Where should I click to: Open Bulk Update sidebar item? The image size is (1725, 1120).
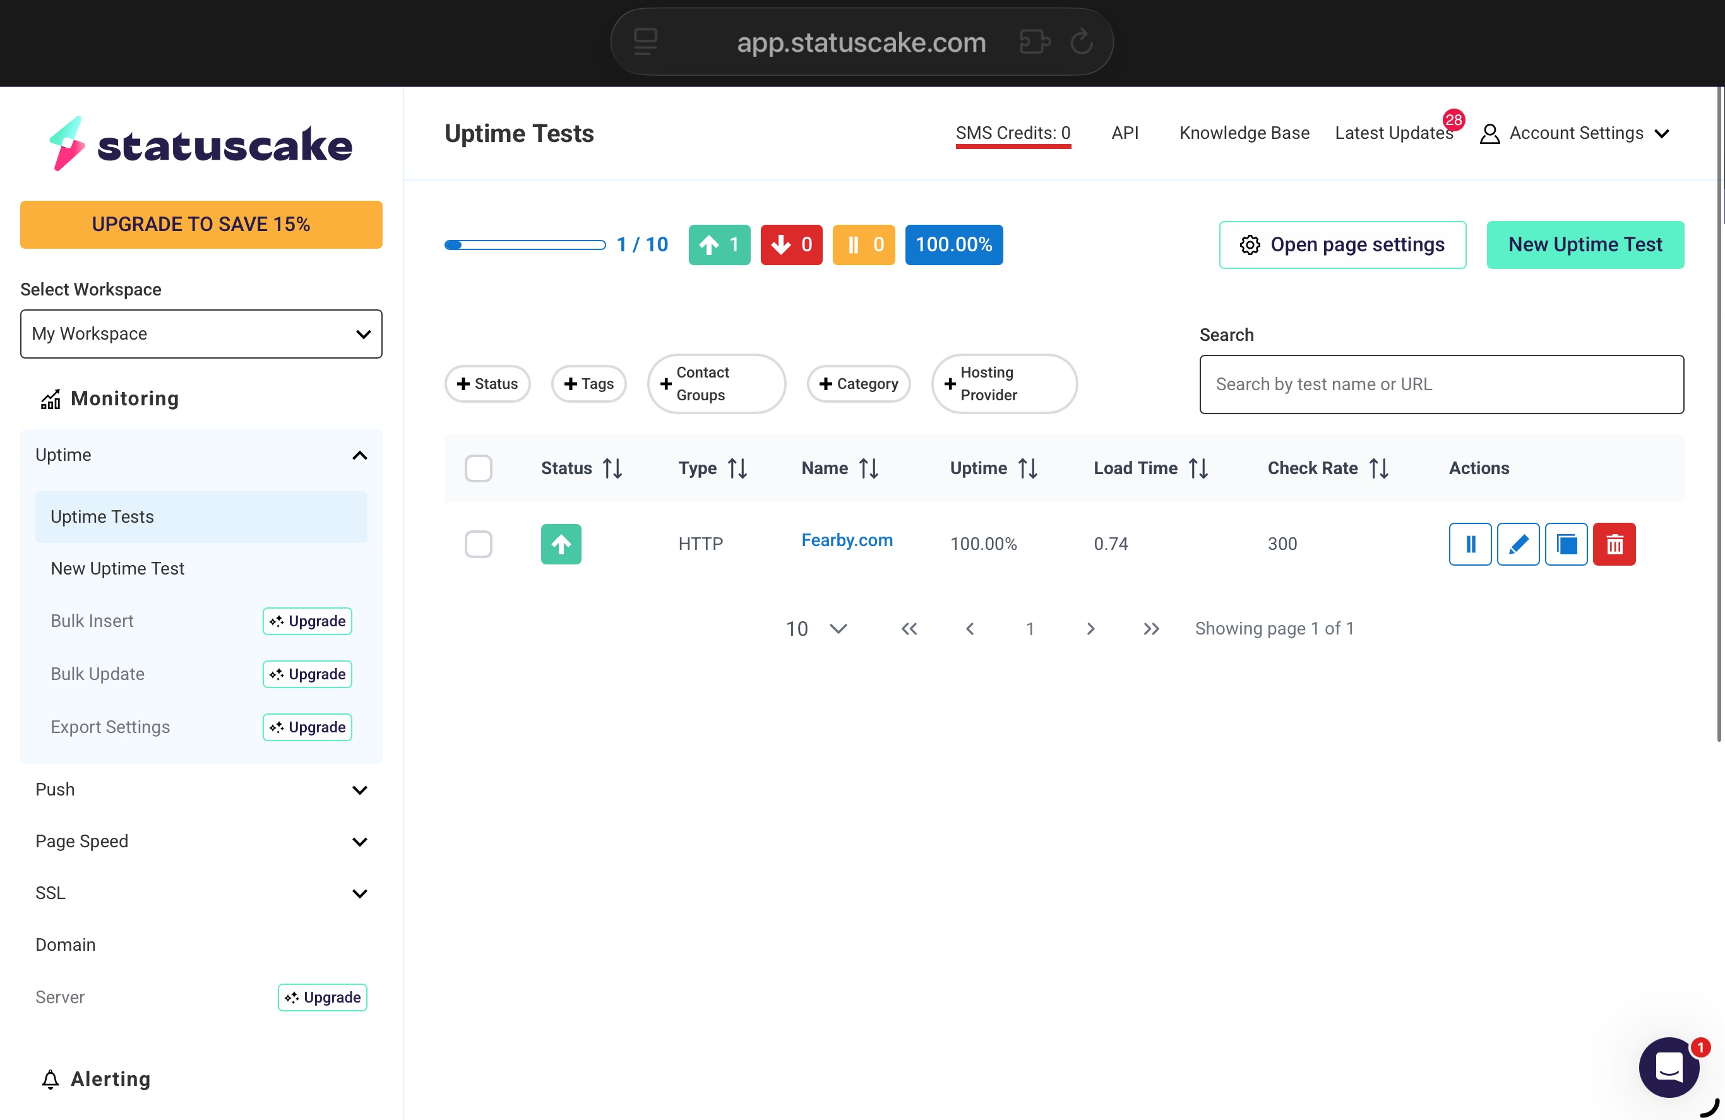tap(97, 674)
